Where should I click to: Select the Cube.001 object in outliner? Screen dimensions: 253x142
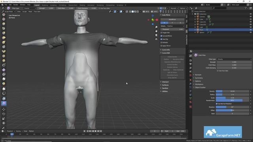pyautogui.click(x=203, y=22)
